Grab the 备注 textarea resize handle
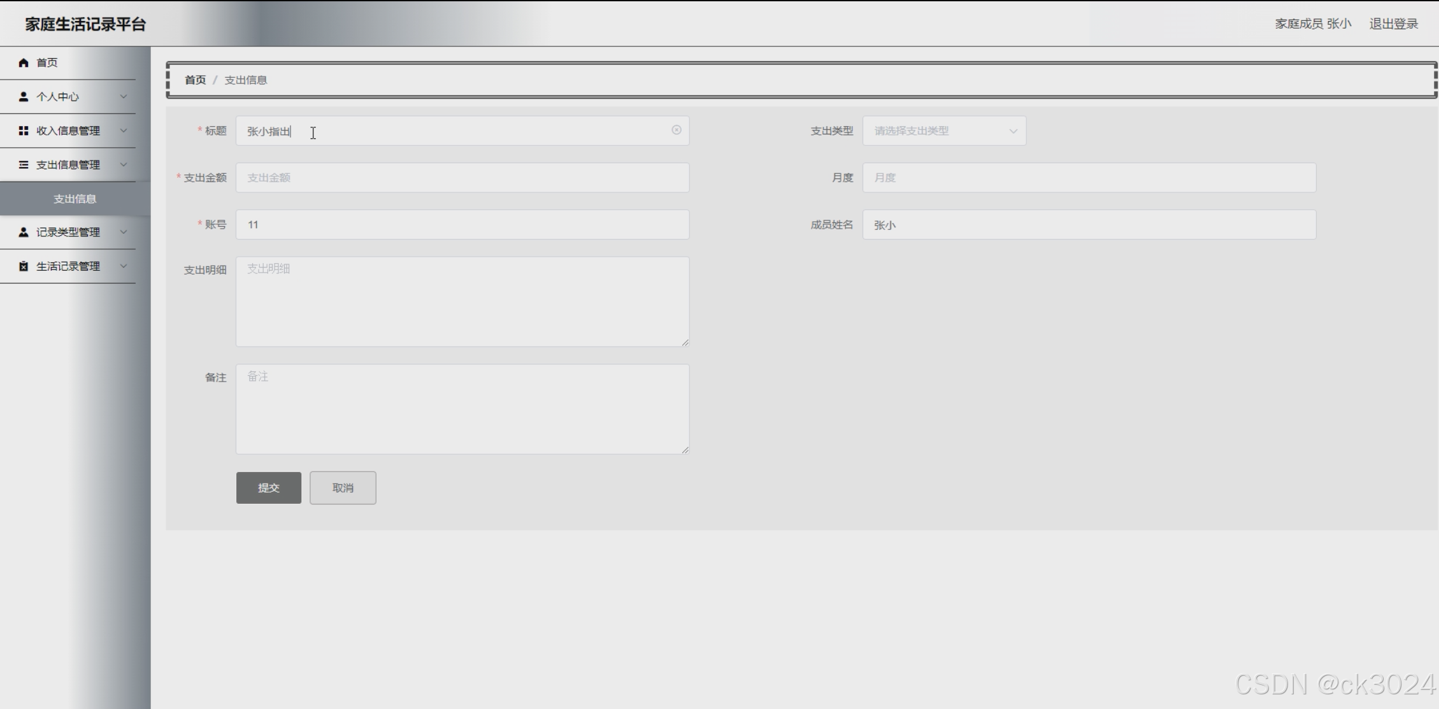 pyautogui.click(x=685, y=450)
